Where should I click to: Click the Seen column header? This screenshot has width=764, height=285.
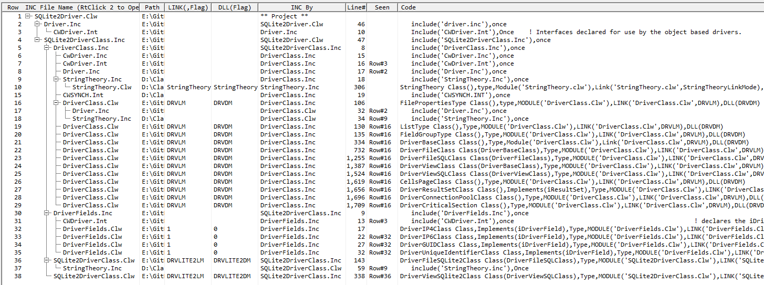382,7
